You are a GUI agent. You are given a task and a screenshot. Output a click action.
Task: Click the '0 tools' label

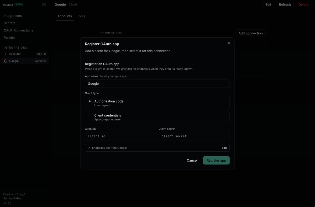[73, 4]
